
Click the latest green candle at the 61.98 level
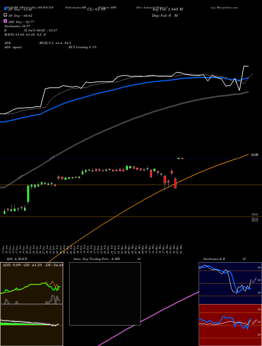tap(179, 158)
